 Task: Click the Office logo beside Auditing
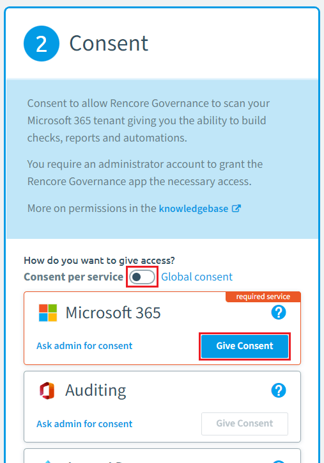point(47,391)
